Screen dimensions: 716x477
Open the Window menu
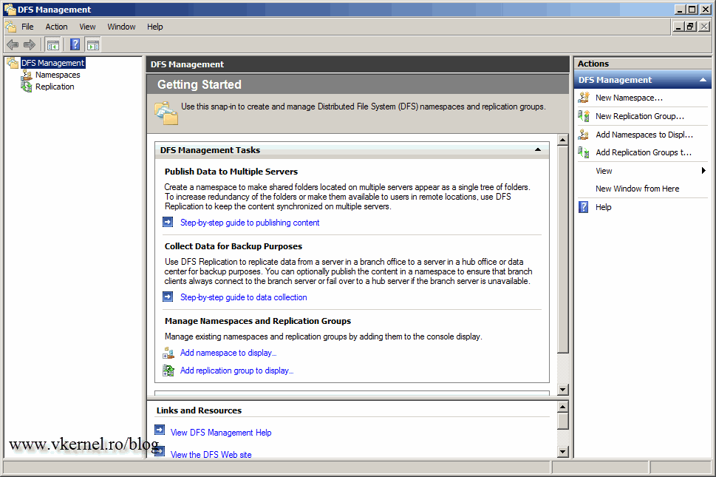(121, 26)
